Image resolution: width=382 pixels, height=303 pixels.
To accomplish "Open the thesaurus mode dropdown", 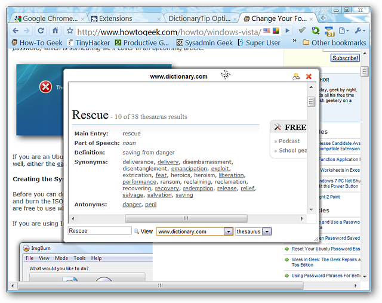I will click(267, 231).
